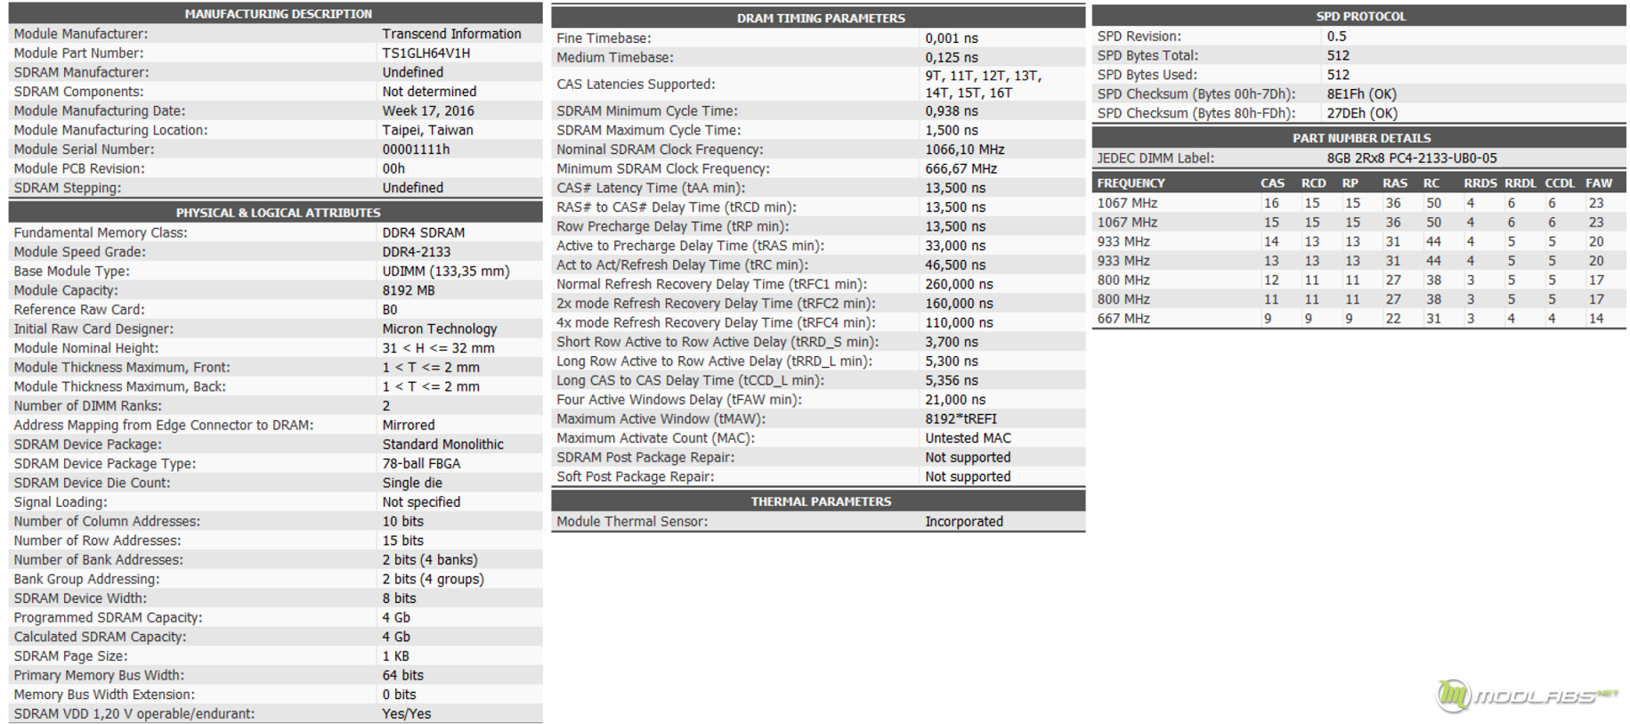Click the 260,000 ns tRFC1 value
This screenshot has height=724, width=1630.
tap(959, 285)
